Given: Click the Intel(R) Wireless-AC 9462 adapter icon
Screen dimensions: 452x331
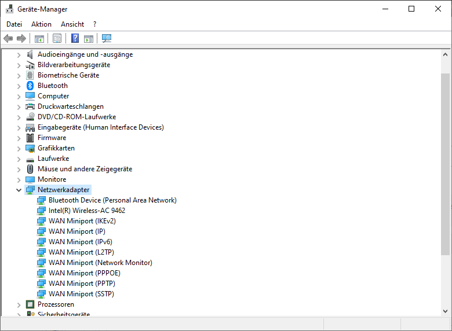Looking at the screenshot, I should 41,211.
